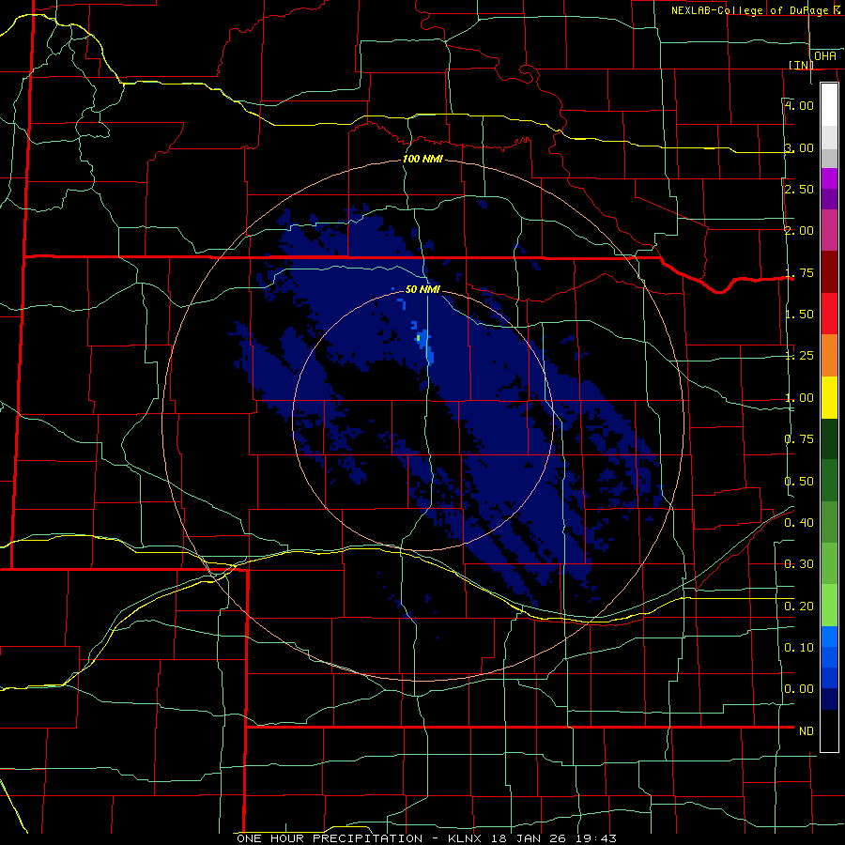Click the 1.50 legend value

click(x=799, y=315)
